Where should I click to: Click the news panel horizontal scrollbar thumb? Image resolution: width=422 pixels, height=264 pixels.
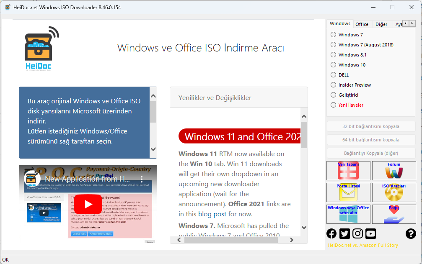pos(231,240)
